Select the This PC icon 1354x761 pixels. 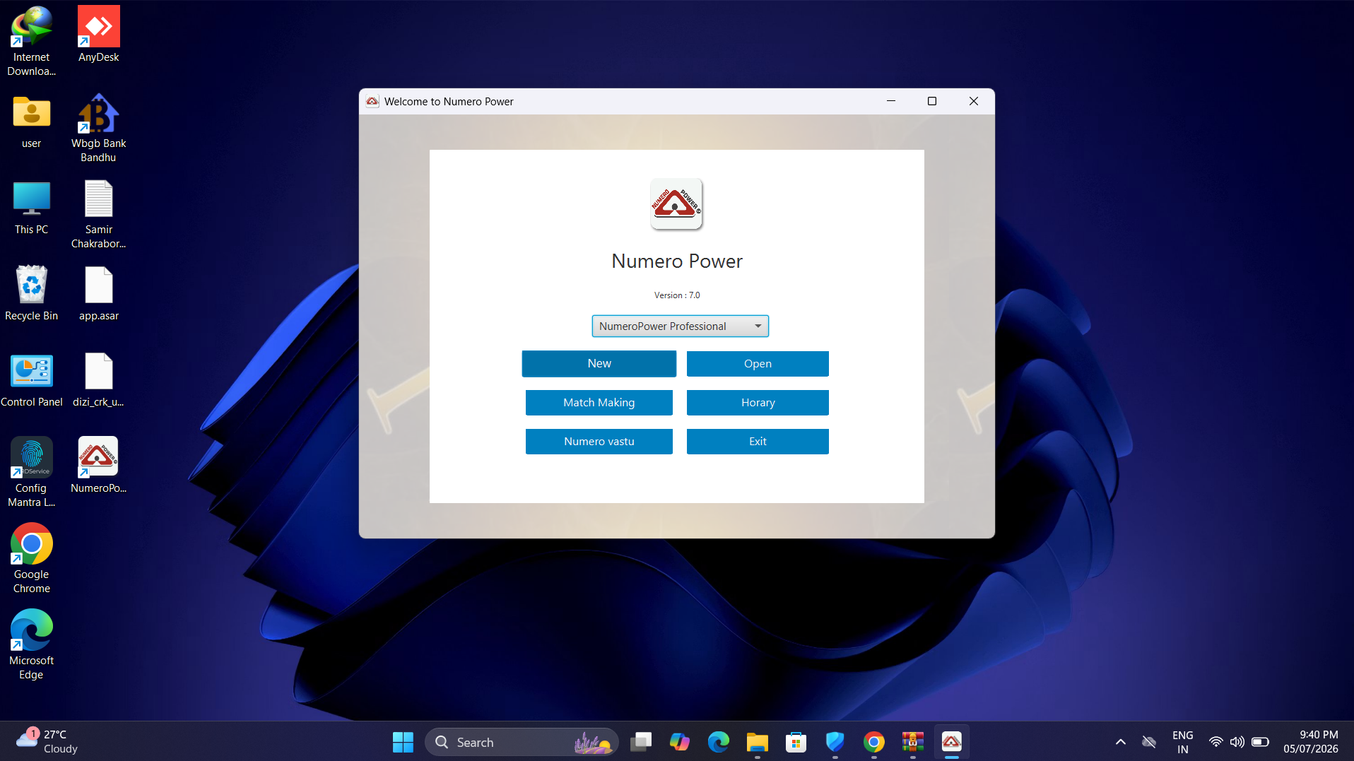coord(31,208)
